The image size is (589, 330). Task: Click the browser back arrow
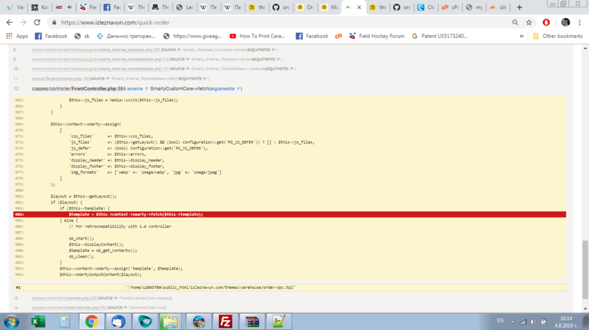pyautogui.click(x=9, y=22)
